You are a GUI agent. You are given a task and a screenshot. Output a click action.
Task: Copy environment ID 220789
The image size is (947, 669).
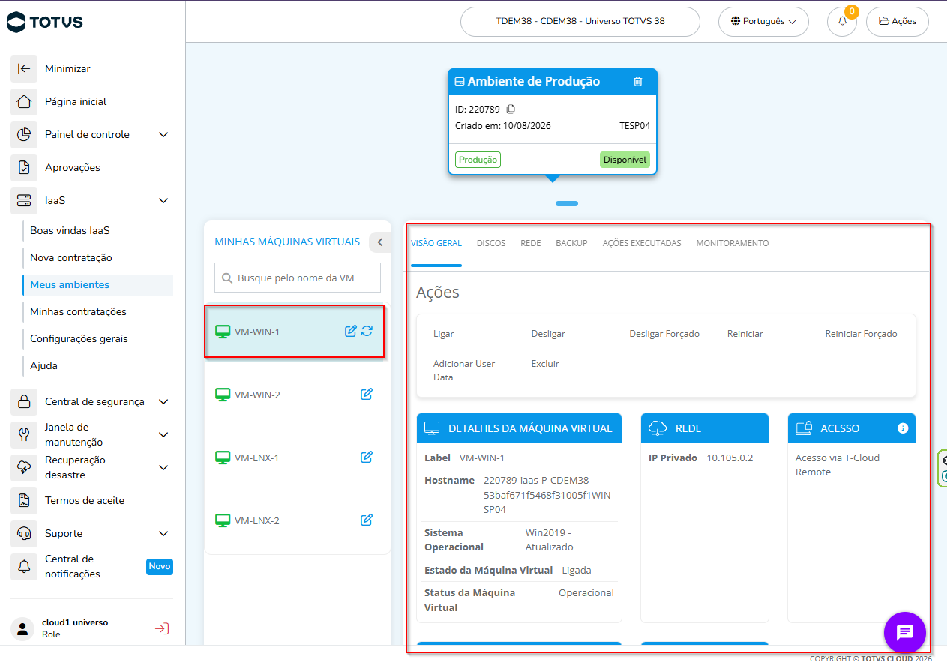pos(511,109)
